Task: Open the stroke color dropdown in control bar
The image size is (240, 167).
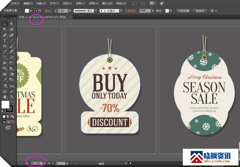Action: [40, 11]
